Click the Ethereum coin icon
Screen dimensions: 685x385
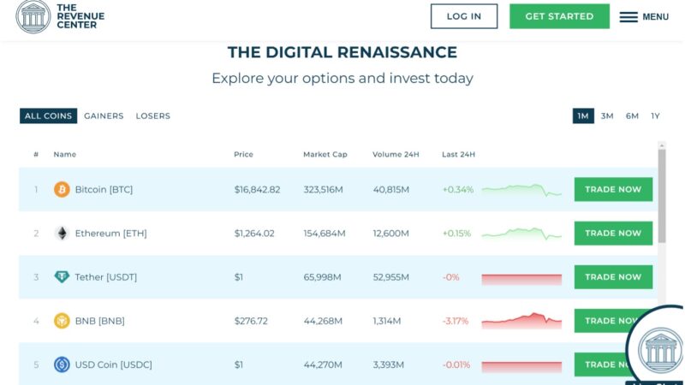click(62, 233)
